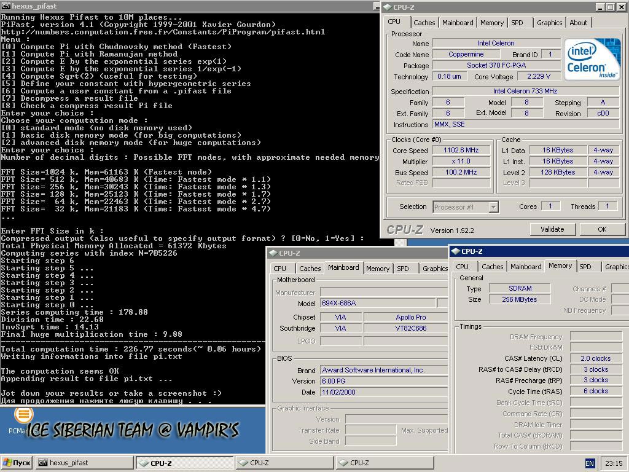Select Graphics tab in the Mainboard CPU-Z window
This screenshot has height=472, width=629.
click(x=435, y=269)
